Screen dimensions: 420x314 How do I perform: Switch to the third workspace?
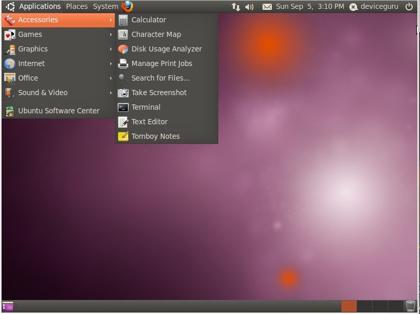tap(380, 306)
